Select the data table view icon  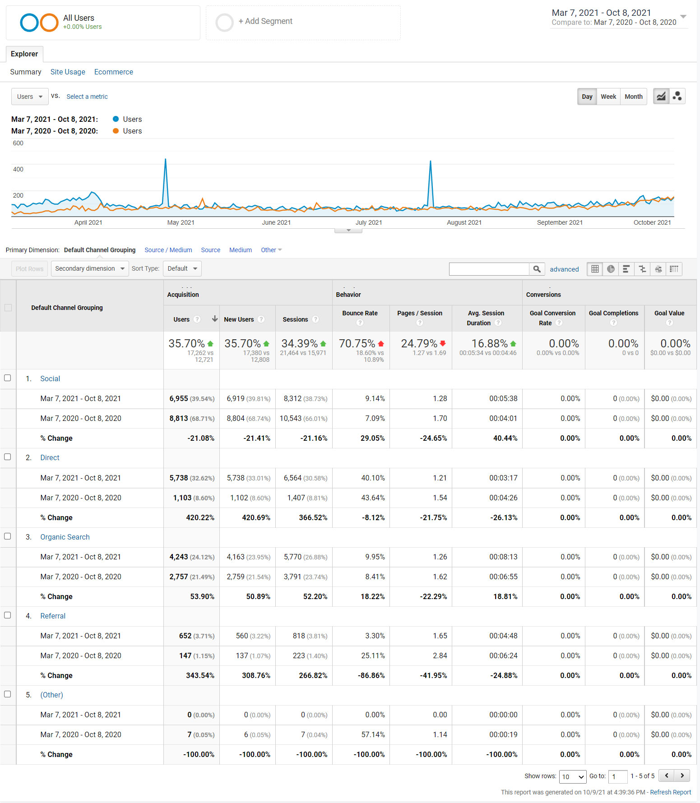tap(595, 269)
